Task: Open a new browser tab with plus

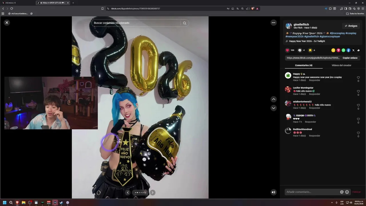Action: [x=73, y=3]
